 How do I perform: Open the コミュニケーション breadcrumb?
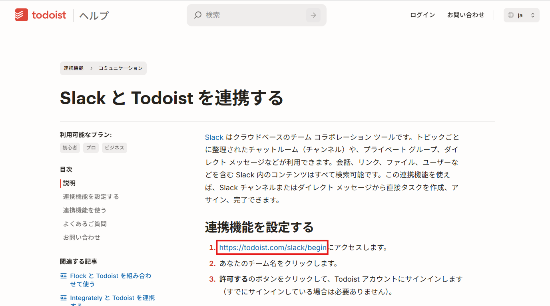tap(121, 68)
